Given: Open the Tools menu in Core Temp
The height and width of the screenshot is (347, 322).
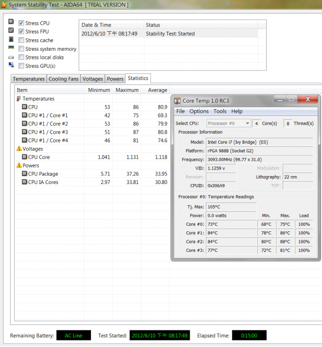Looking at the screenshot, I should tap(220, 111).
